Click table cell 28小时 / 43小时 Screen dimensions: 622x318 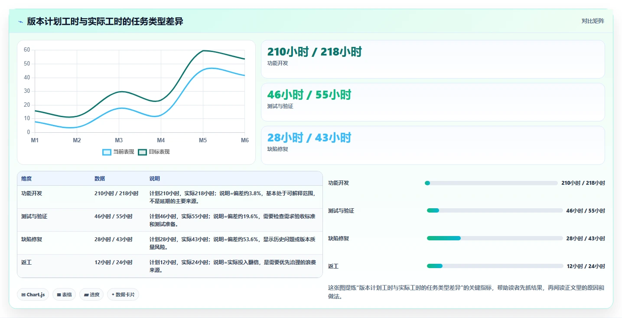pyautogui.click(x=118, y=243)
